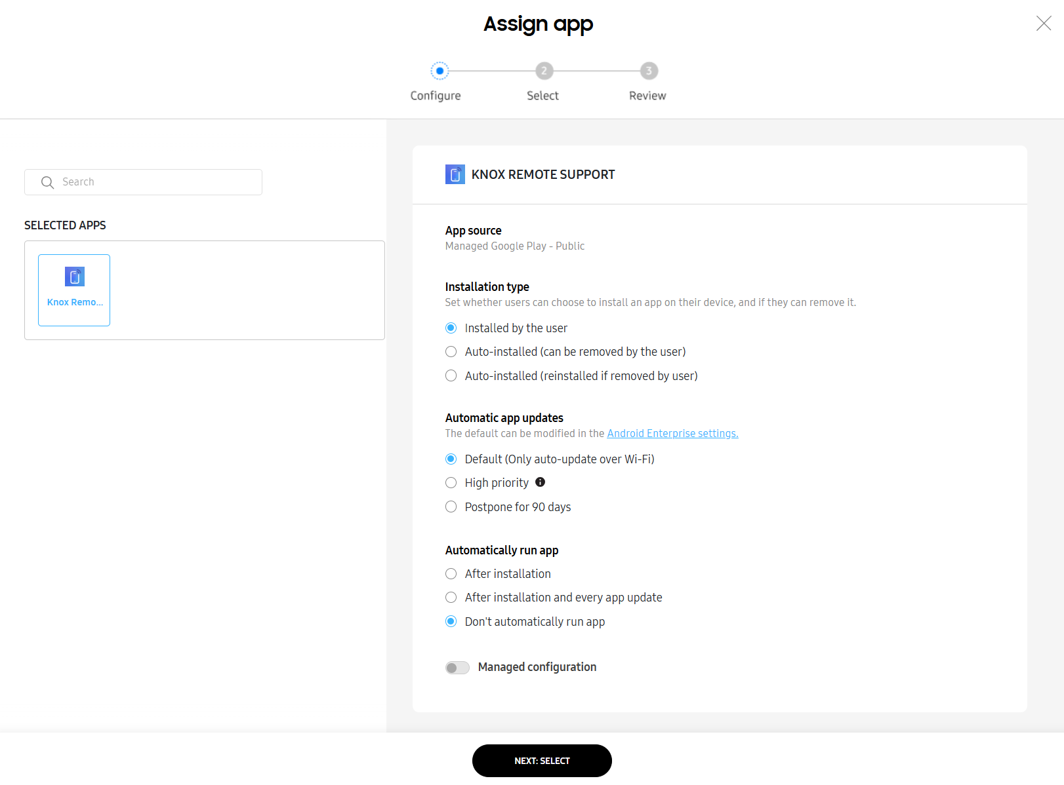The width and height of the screenshot is (1064, 785).
Task: Click the Installation type heading
Action: [487, 287]
